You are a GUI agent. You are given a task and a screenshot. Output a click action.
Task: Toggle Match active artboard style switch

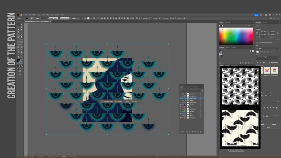[x=258, y=52]
